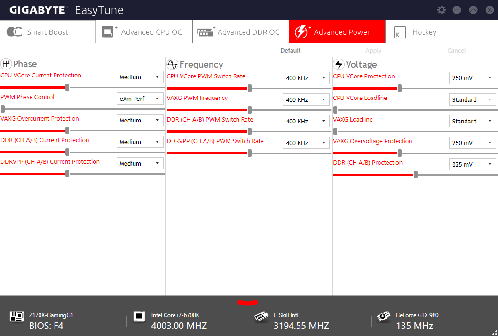Click the GeForce GTX 980 label
Image resolution: width=498 pixels, height=336 pixels.
417,315
